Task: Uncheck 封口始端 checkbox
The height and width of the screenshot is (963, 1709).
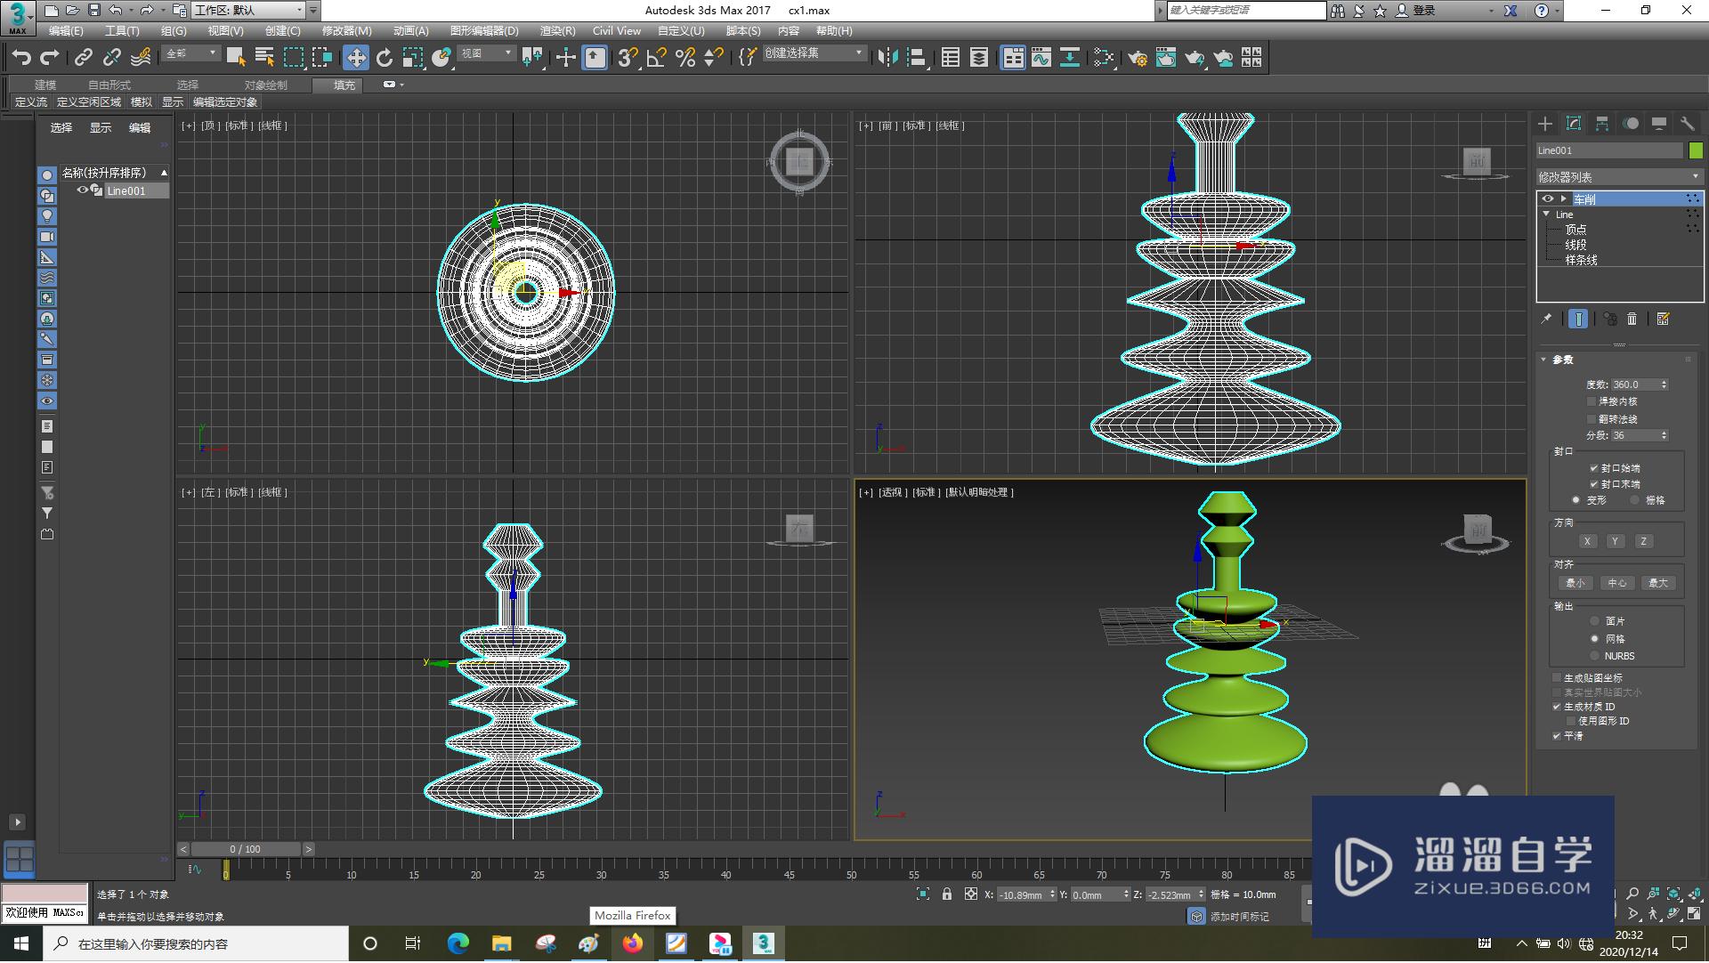Action: click(1593, 468)
